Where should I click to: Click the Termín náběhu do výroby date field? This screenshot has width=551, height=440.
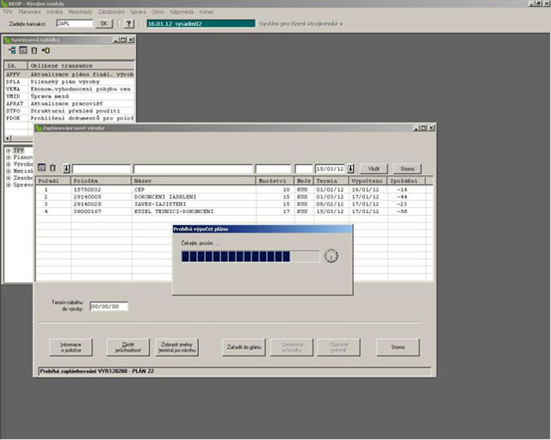tap(108, 307)
